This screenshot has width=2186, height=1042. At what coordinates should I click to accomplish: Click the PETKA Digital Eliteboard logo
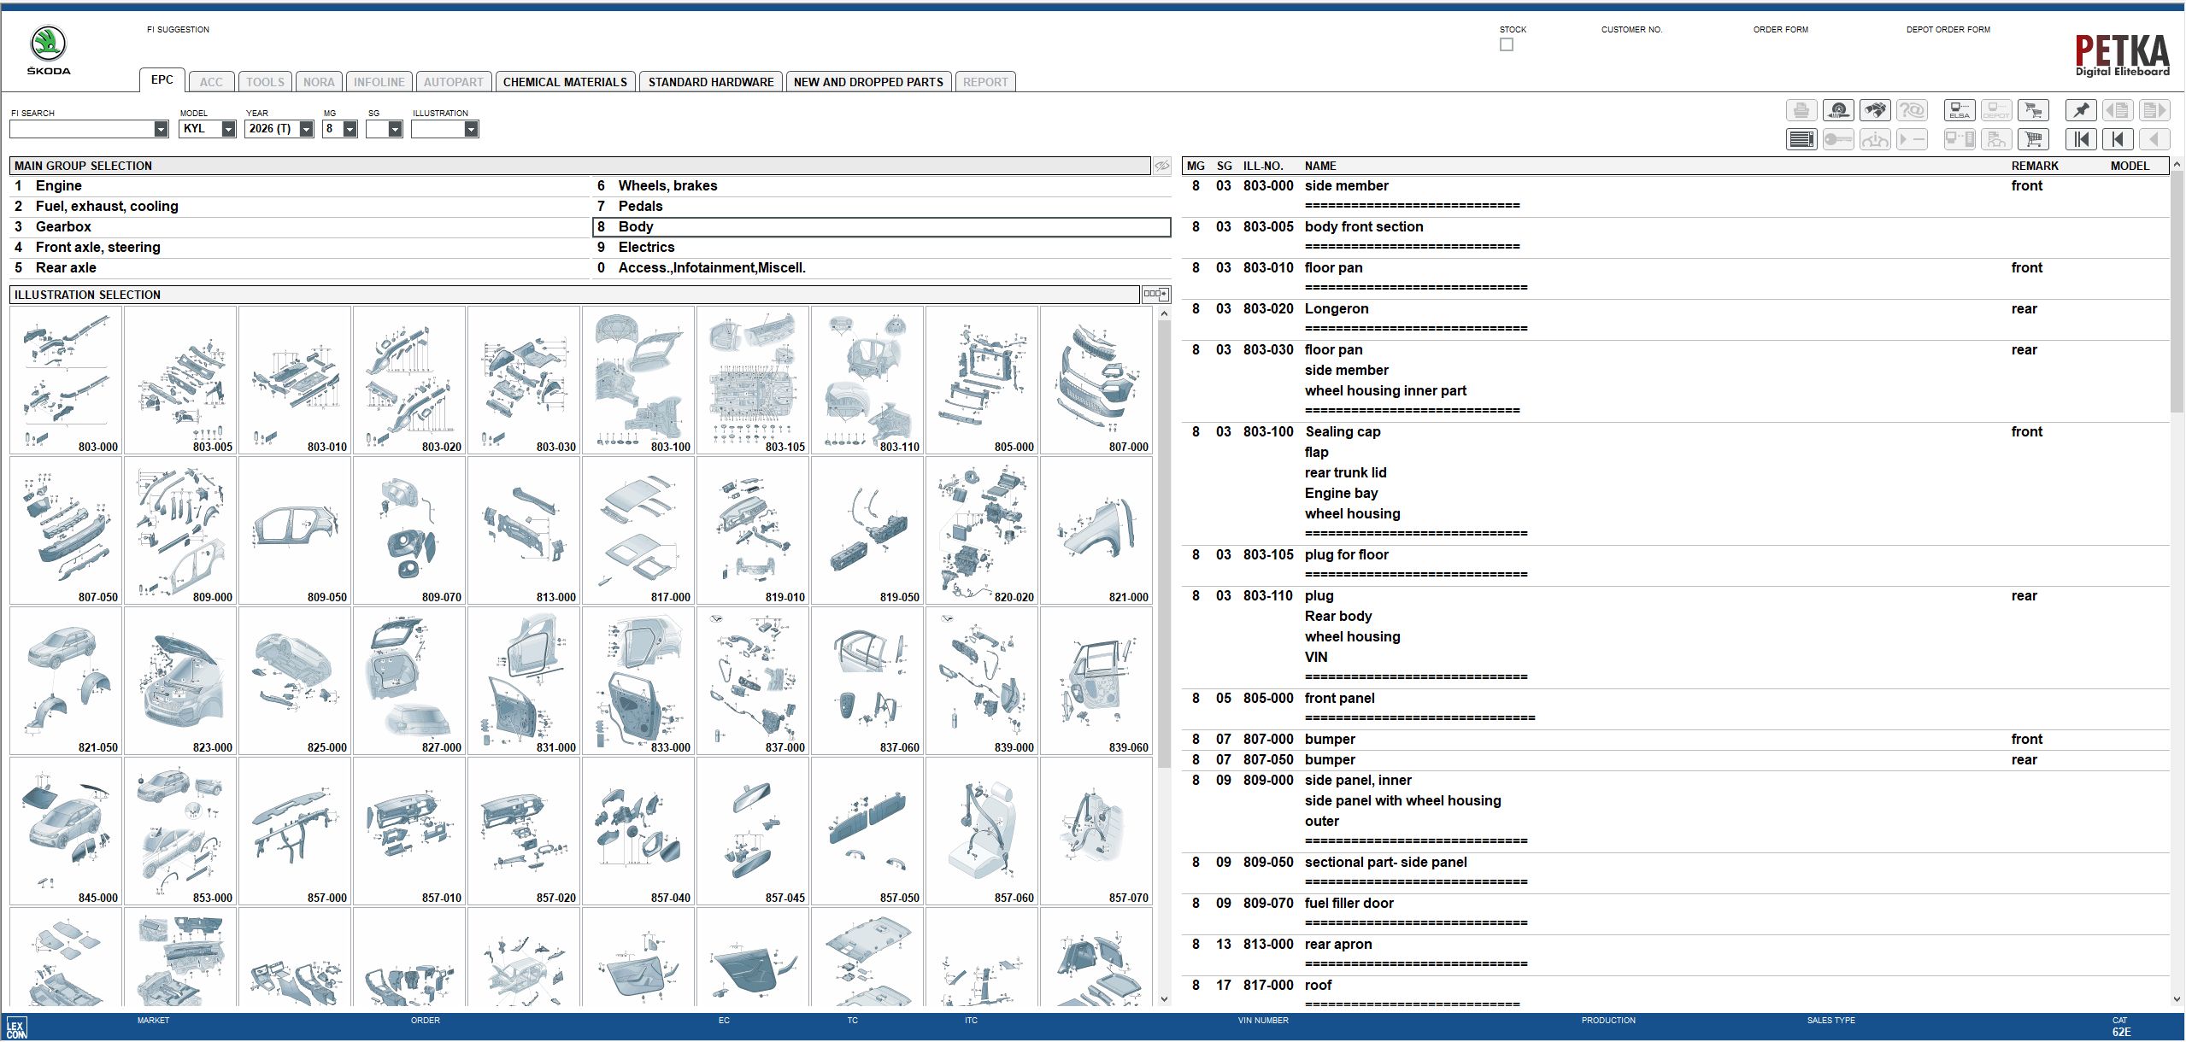2123,56
